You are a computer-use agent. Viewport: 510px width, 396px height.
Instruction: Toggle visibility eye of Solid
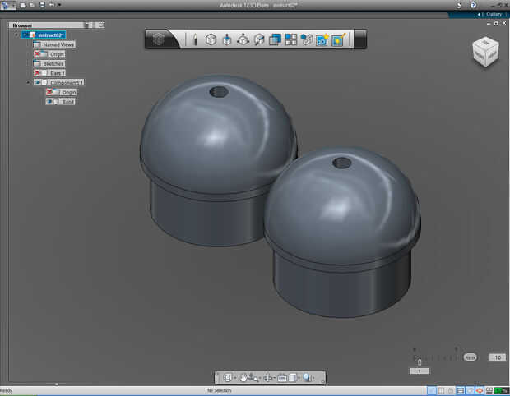[x=49, y=102]
